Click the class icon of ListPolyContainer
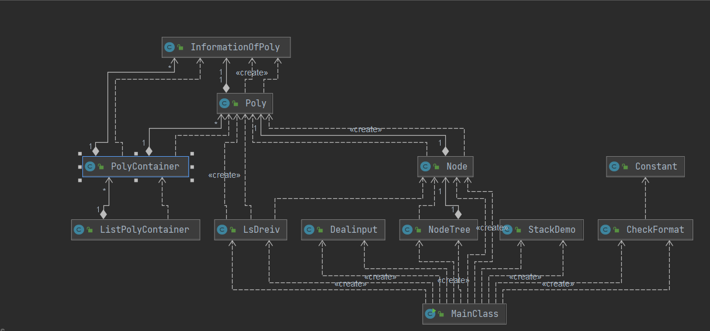Screen dimensions: 710x331 [79, 230]
